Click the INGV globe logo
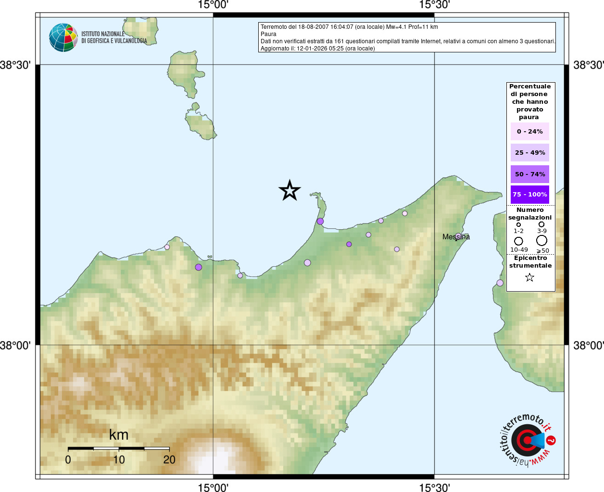Viewport: 604px width, 492px height. coord(63,37)
